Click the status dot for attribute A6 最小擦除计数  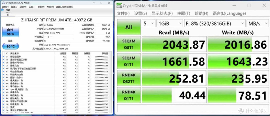point(3,83)
